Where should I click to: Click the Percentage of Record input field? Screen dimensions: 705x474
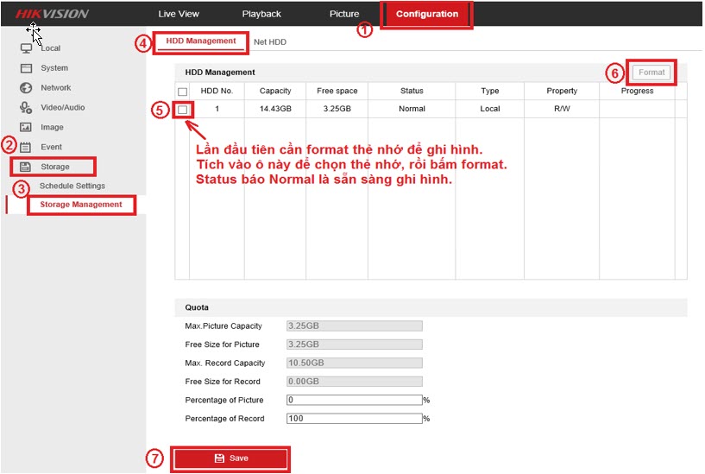click(x=354, y=419)
